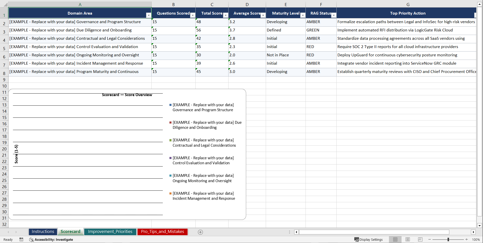Switch to the Instructions sheet tab

pyautogui.click(x=43, y=231)
